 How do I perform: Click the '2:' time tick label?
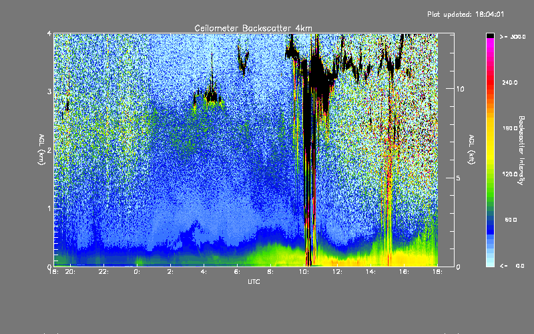pos(170,272)
